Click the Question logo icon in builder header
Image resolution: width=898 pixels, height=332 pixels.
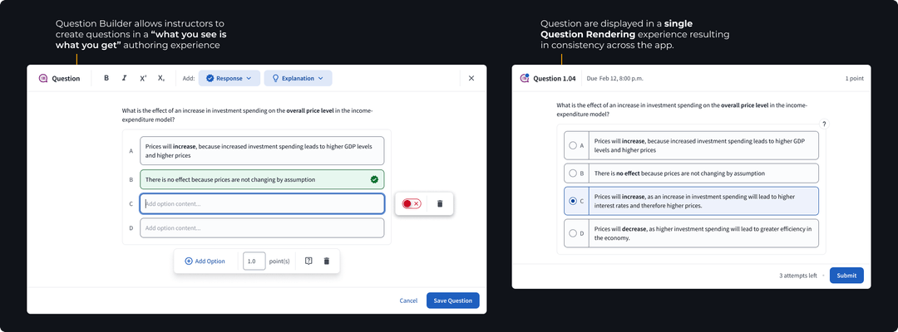[x=43, y=78]
